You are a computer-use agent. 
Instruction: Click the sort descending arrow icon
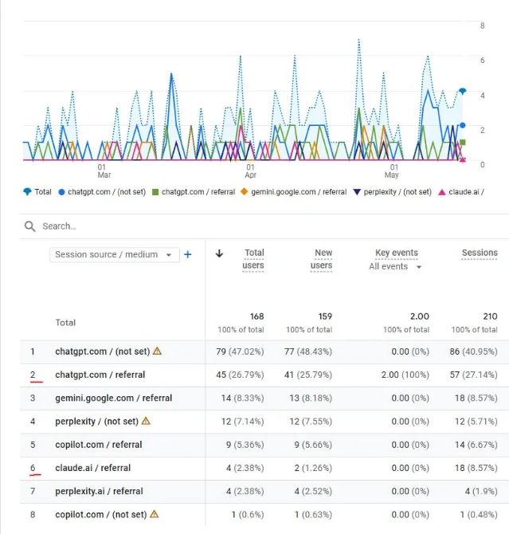tap(220, 253)
